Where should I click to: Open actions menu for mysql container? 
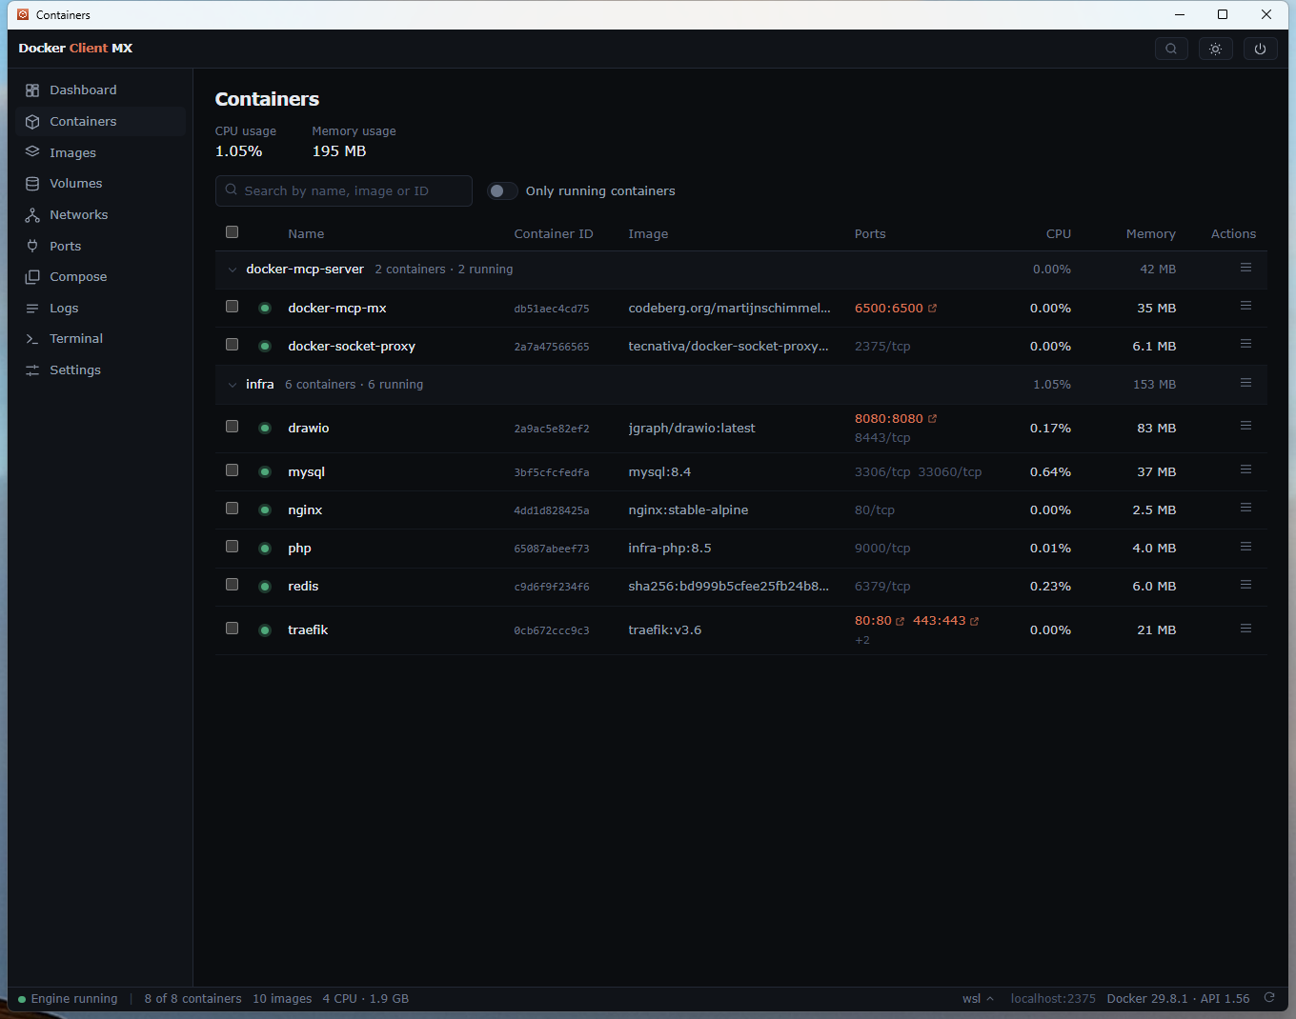pyautogui.click(x=1245, y=470)
